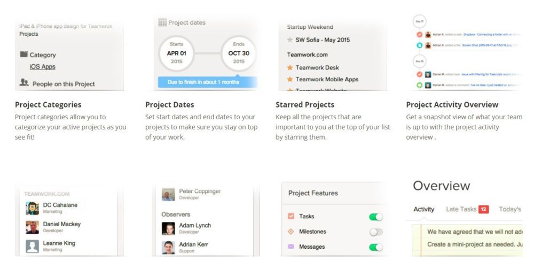Click the Ends OCT 30 date circle
This screenshot has width=534, height=261.
click(239, 53)
